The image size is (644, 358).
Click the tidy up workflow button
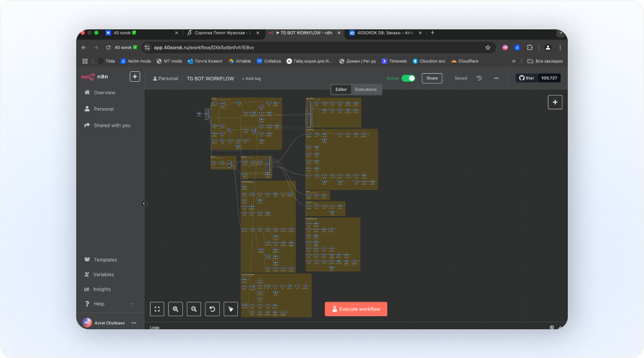click(231, 309)
